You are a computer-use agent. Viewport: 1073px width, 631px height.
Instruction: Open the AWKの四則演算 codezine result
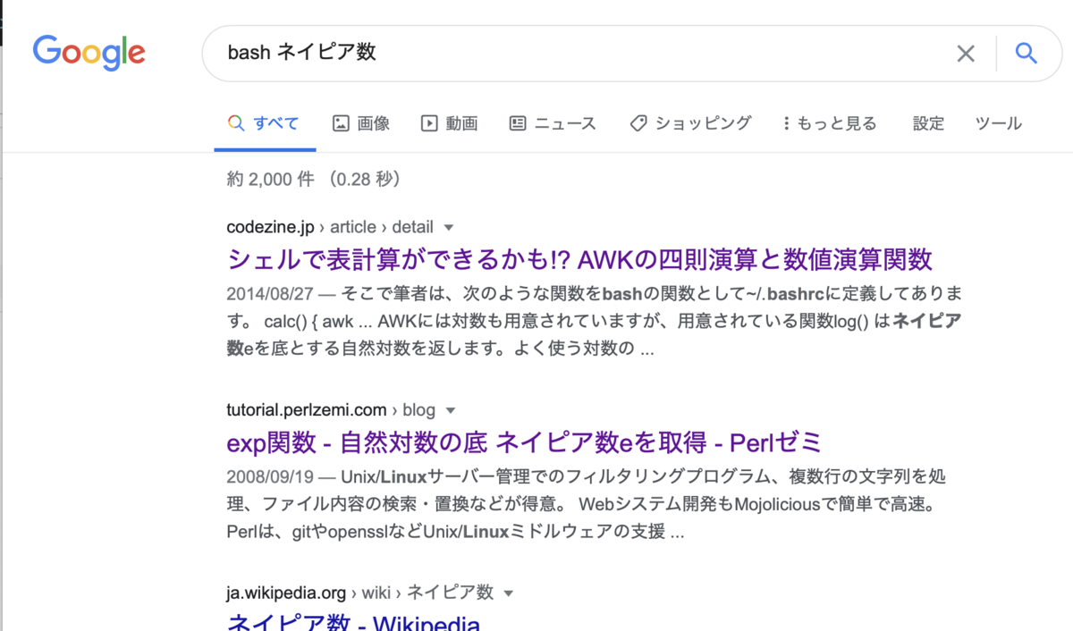click(579, 259)
